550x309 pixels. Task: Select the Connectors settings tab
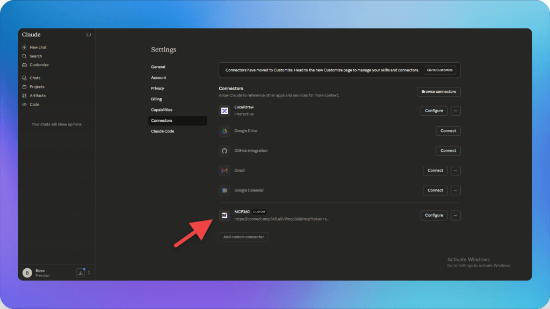177,121
